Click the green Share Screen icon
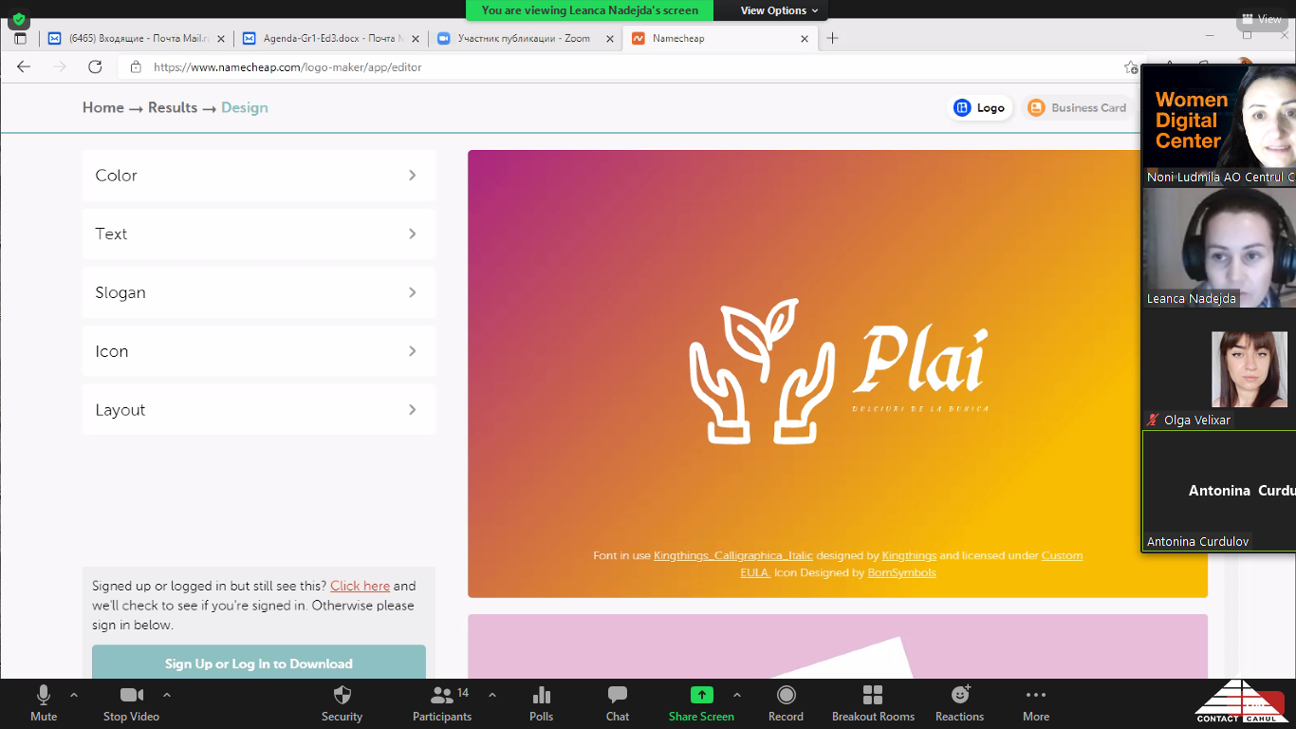 [701, 696]
